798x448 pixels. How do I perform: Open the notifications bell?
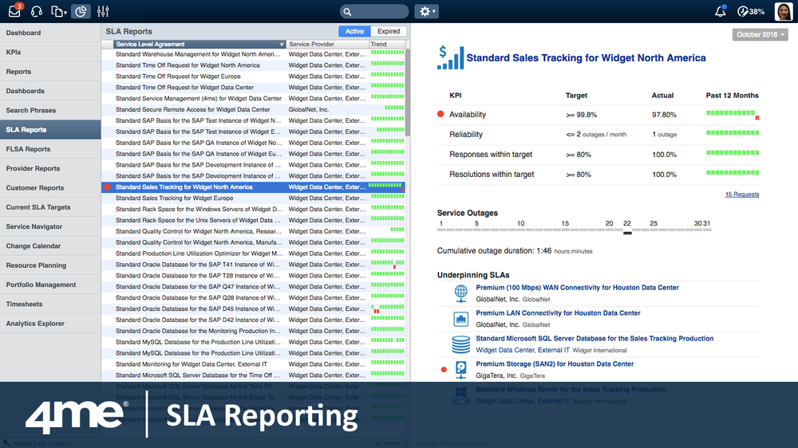pyautogui.click(x=720, y=11)
